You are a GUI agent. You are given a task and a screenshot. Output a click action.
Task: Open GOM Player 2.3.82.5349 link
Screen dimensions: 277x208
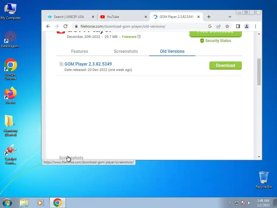(88, 64)
